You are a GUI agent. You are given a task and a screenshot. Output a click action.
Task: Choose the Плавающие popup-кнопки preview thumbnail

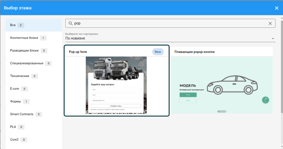click(x=222, y=85)
